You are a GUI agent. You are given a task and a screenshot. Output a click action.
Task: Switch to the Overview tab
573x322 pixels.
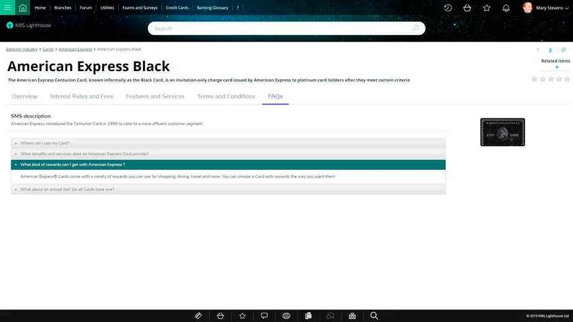(25, 97)
